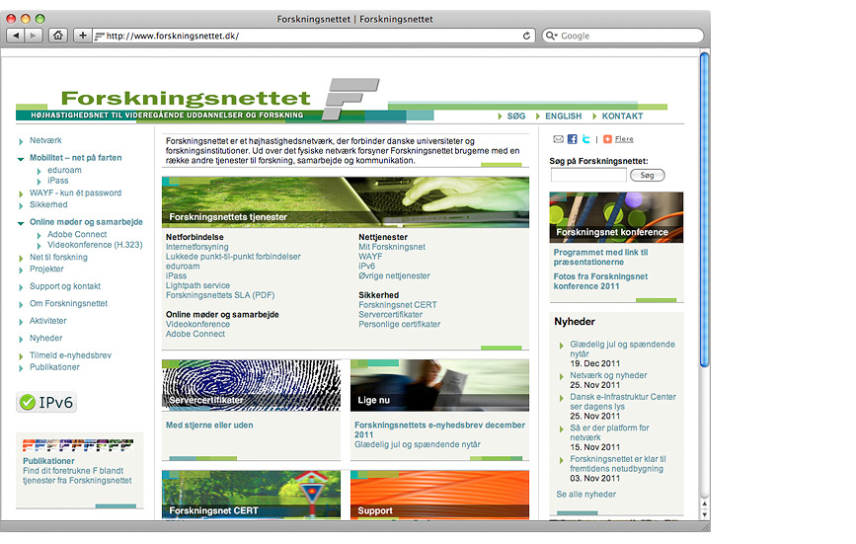The height and width of the screenshot is (544, 856).
Task: Open the KONTAKT top menu item
Action: coord(622,117)
